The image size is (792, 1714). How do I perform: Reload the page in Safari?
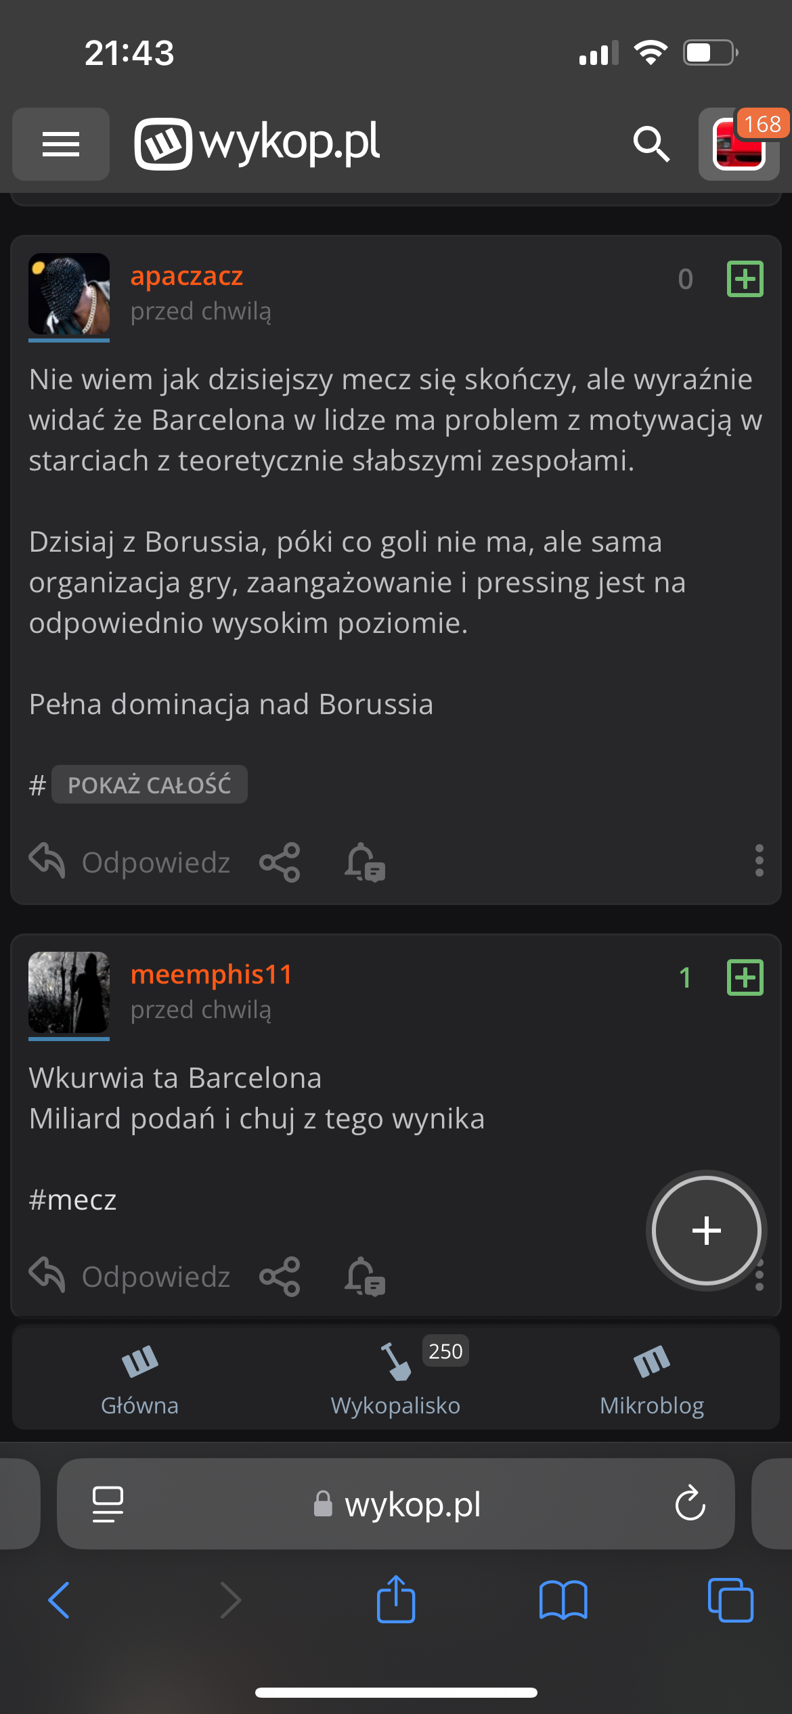tap(690, 1503)
